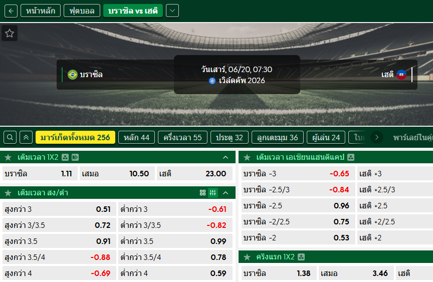
Task: Select เฮติ +2/2.5 handicap option
Action: coord(395,221)
